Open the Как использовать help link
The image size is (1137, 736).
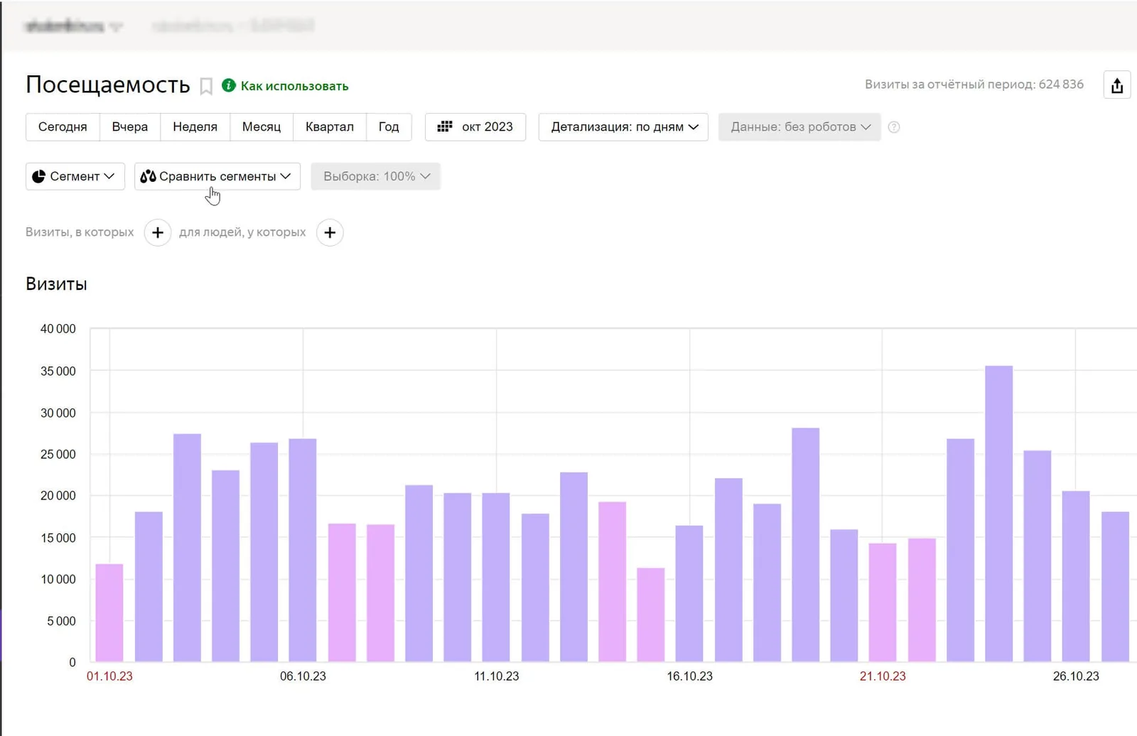[294, 86]
